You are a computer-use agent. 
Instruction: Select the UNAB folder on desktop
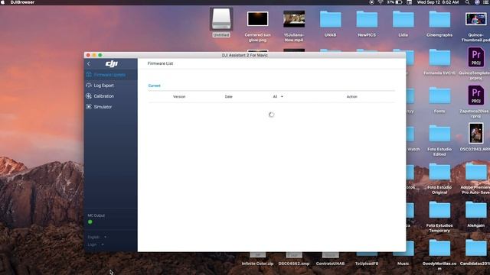click(330, 20)
